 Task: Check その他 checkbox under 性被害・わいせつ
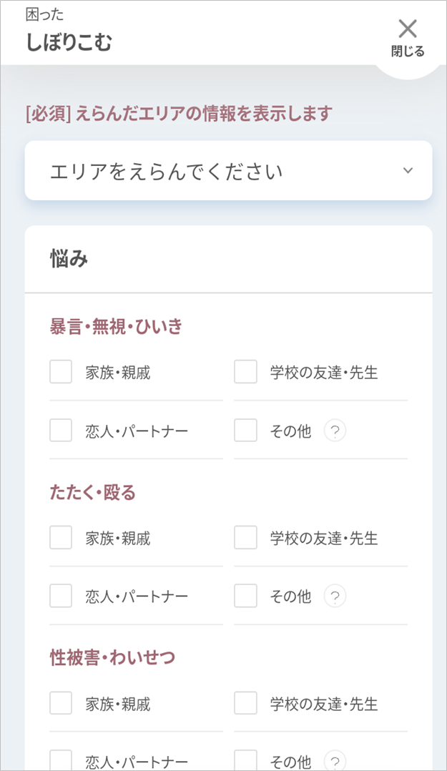click(x=245, y=761)
